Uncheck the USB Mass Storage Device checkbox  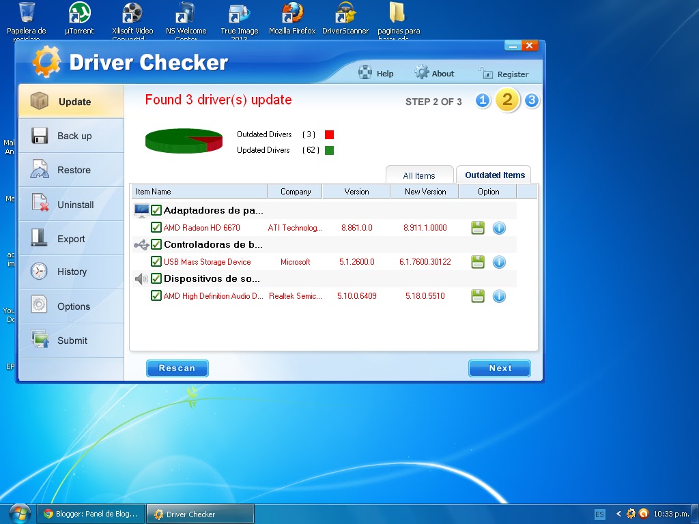(x=156, y=261)
